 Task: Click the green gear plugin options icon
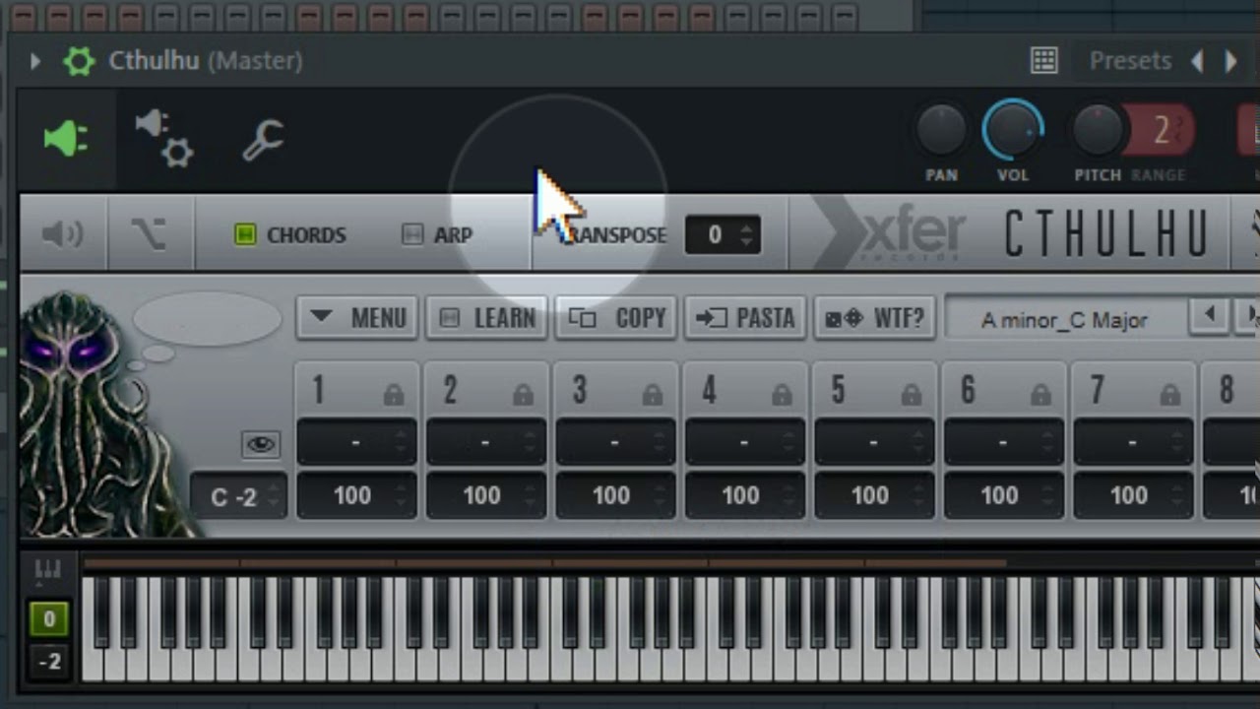[79, 61]
